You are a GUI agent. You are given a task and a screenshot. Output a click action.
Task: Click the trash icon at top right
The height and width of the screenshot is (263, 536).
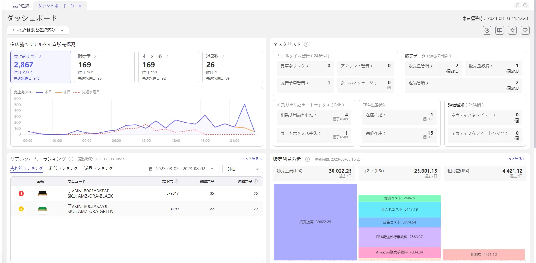518,5
